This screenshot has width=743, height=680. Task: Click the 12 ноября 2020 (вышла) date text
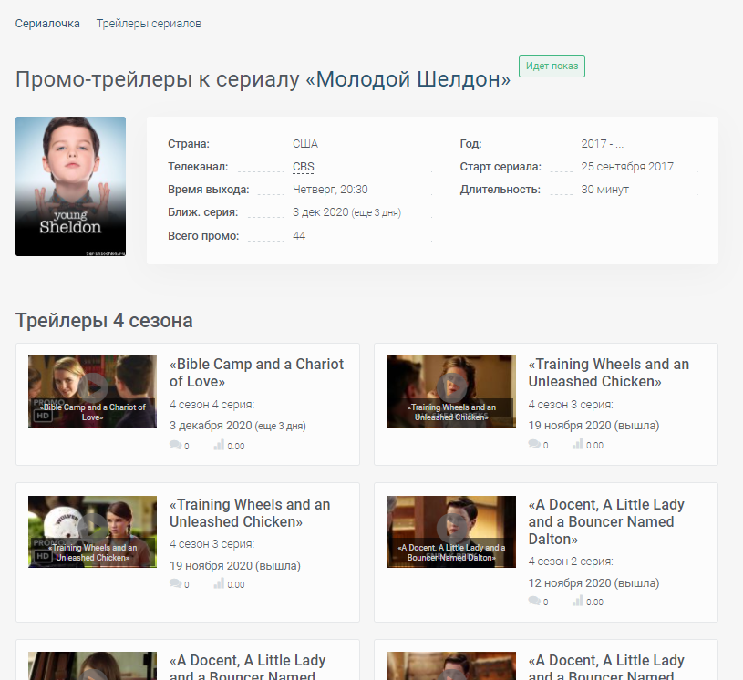(593, 582)
